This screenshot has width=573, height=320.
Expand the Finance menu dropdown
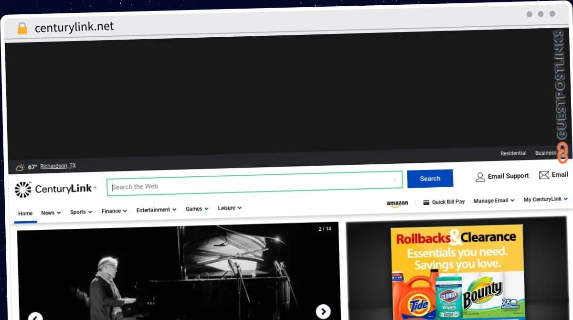[x=114, y=211]
